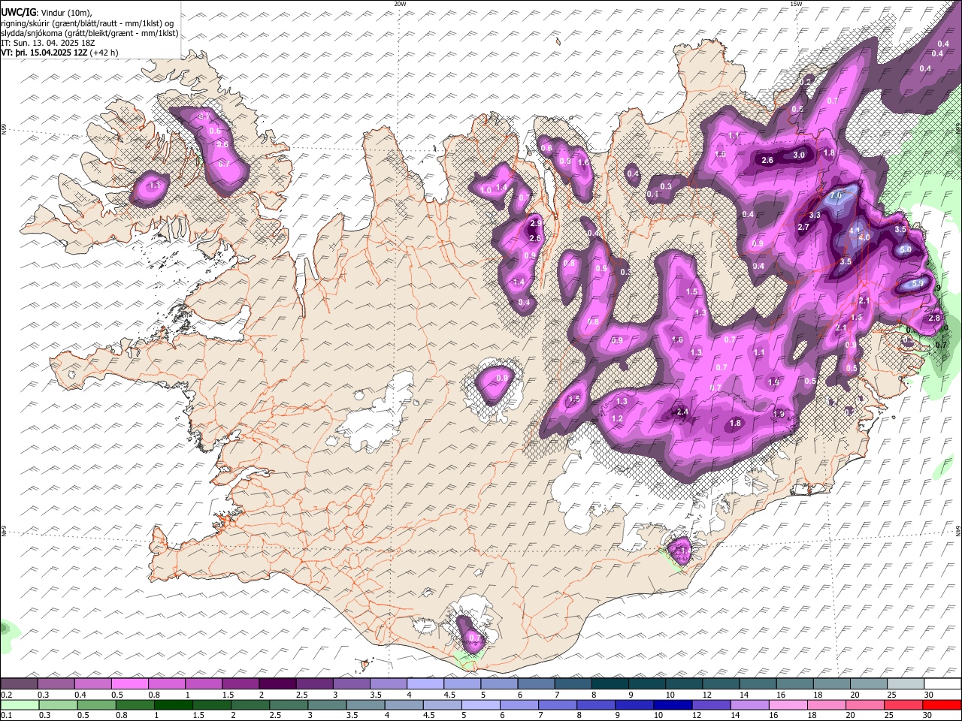Pick the red 30 mm rain legend swatch
The height and width of the screenshot is (721, 962).
[943, 705]
